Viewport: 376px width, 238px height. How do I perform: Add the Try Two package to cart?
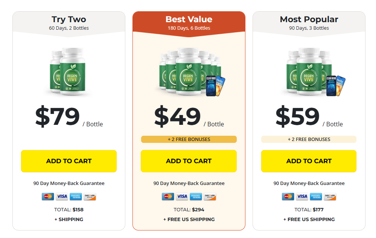tap(69, 161)
